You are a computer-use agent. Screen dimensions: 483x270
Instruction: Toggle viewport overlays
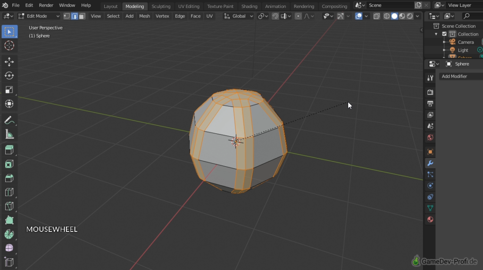click(358, 16)
